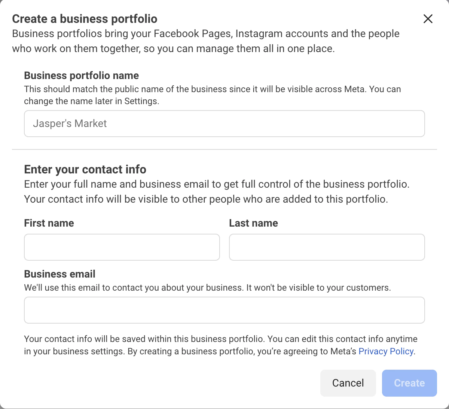Click inside the Jasper's Market placeholder field
This screenshot has height=409, width=449.
pos(224,124)
